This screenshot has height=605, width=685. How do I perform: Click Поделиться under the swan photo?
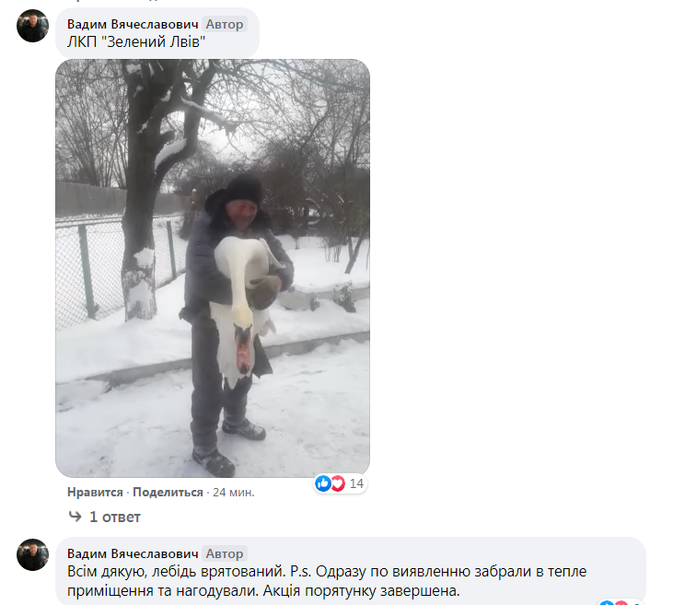[168, 493]
